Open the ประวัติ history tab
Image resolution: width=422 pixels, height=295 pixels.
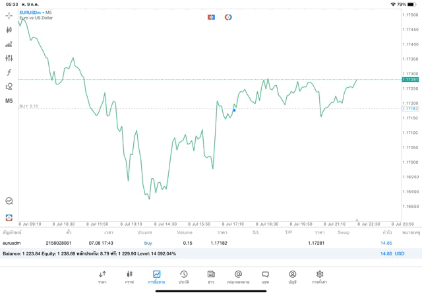183,277
